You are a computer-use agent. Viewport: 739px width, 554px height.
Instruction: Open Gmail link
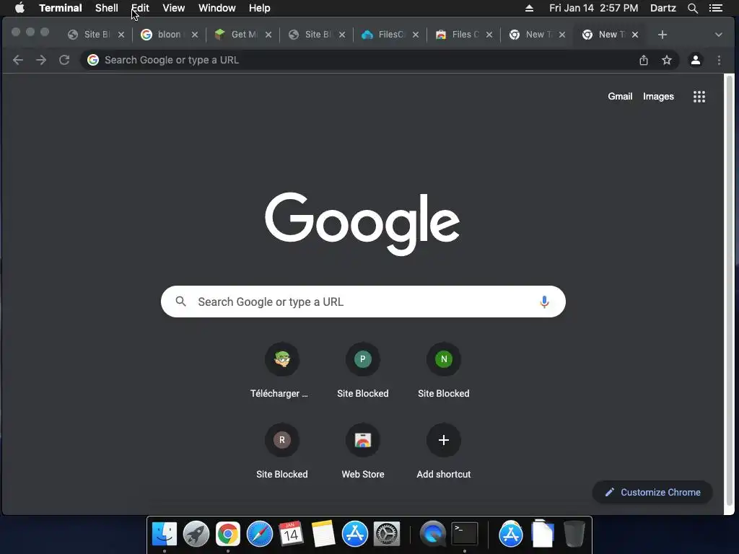pyautogui.click(x=620, y=96)
